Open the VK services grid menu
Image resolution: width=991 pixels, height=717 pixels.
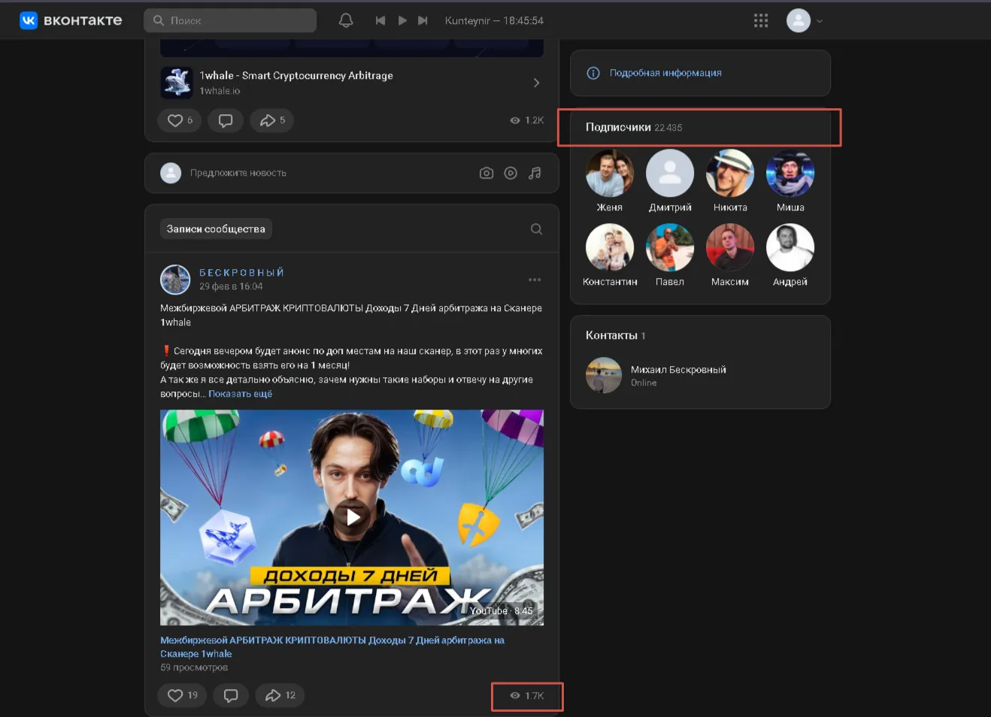[x=761, y=20]
